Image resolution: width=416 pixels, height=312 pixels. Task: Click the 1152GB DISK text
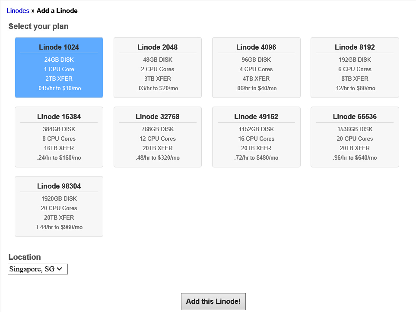click(x=256, y=129)
